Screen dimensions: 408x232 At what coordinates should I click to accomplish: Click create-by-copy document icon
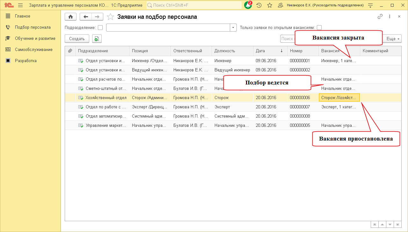click(97, 39)
